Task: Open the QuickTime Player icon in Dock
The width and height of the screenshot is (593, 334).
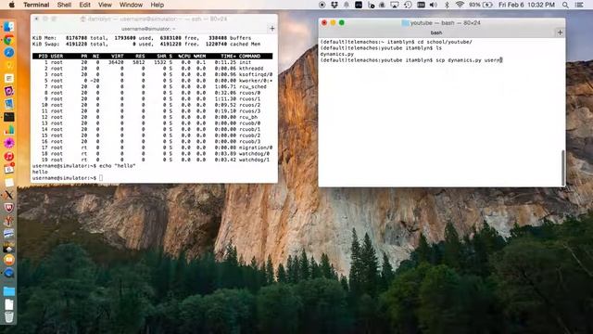Action: pyautogui.click(x=8, y=273)
